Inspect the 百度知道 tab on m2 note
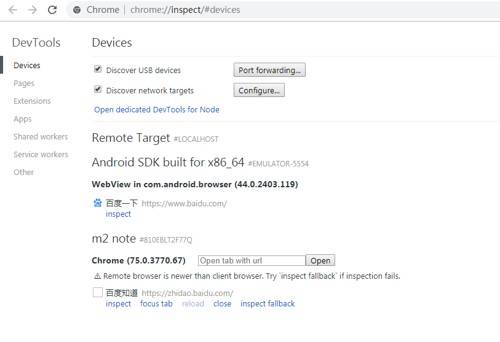Image resolution: width=500 pixels, height=342 pixels. (x=118, y=304)
